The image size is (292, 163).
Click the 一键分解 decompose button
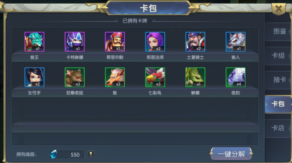(231, 154)
